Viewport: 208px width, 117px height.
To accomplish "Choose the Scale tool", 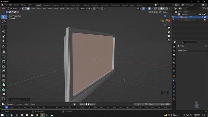I will click(4, 36).
